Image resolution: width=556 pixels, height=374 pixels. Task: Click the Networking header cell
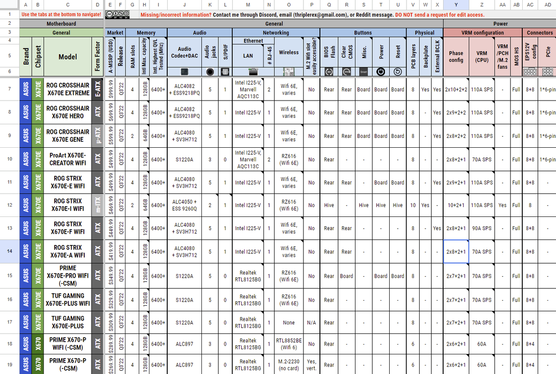click(276, 33)
